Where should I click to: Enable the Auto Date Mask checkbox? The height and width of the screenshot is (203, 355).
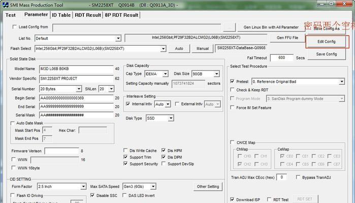point(13,123)
